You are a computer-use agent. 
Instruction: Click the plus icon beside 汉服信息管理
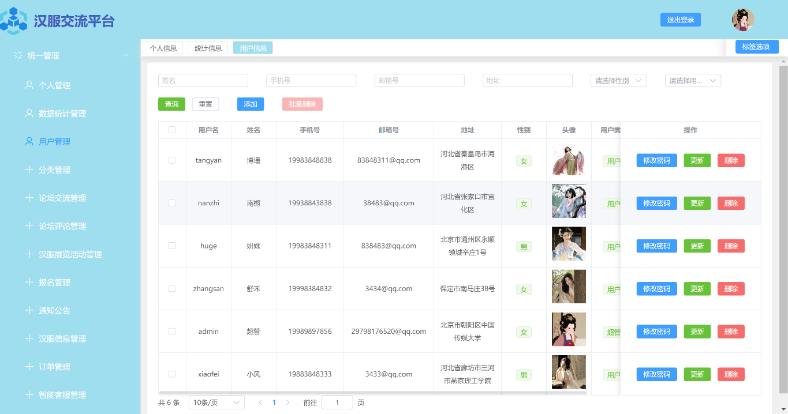29,338
